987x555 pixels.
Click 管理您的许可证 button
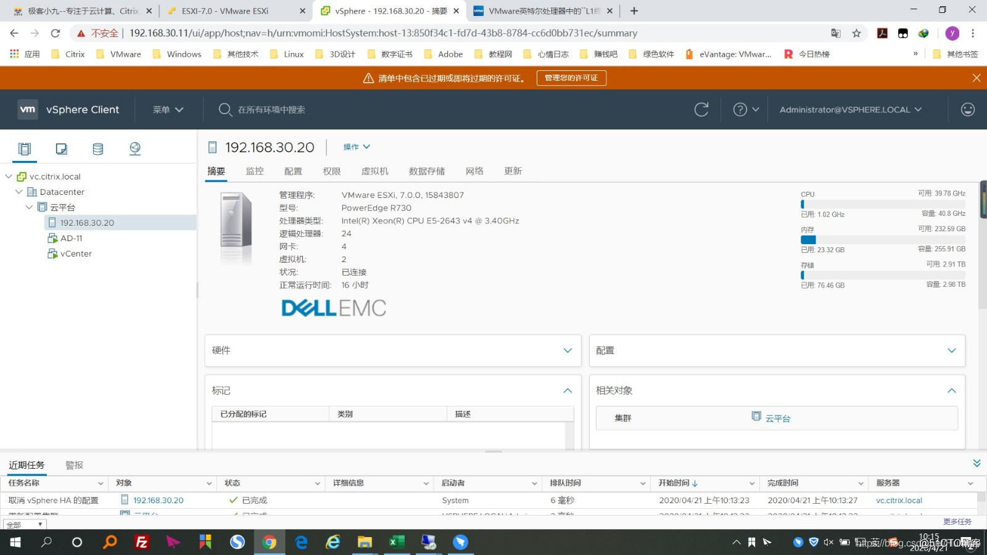(x=571, y=78)
